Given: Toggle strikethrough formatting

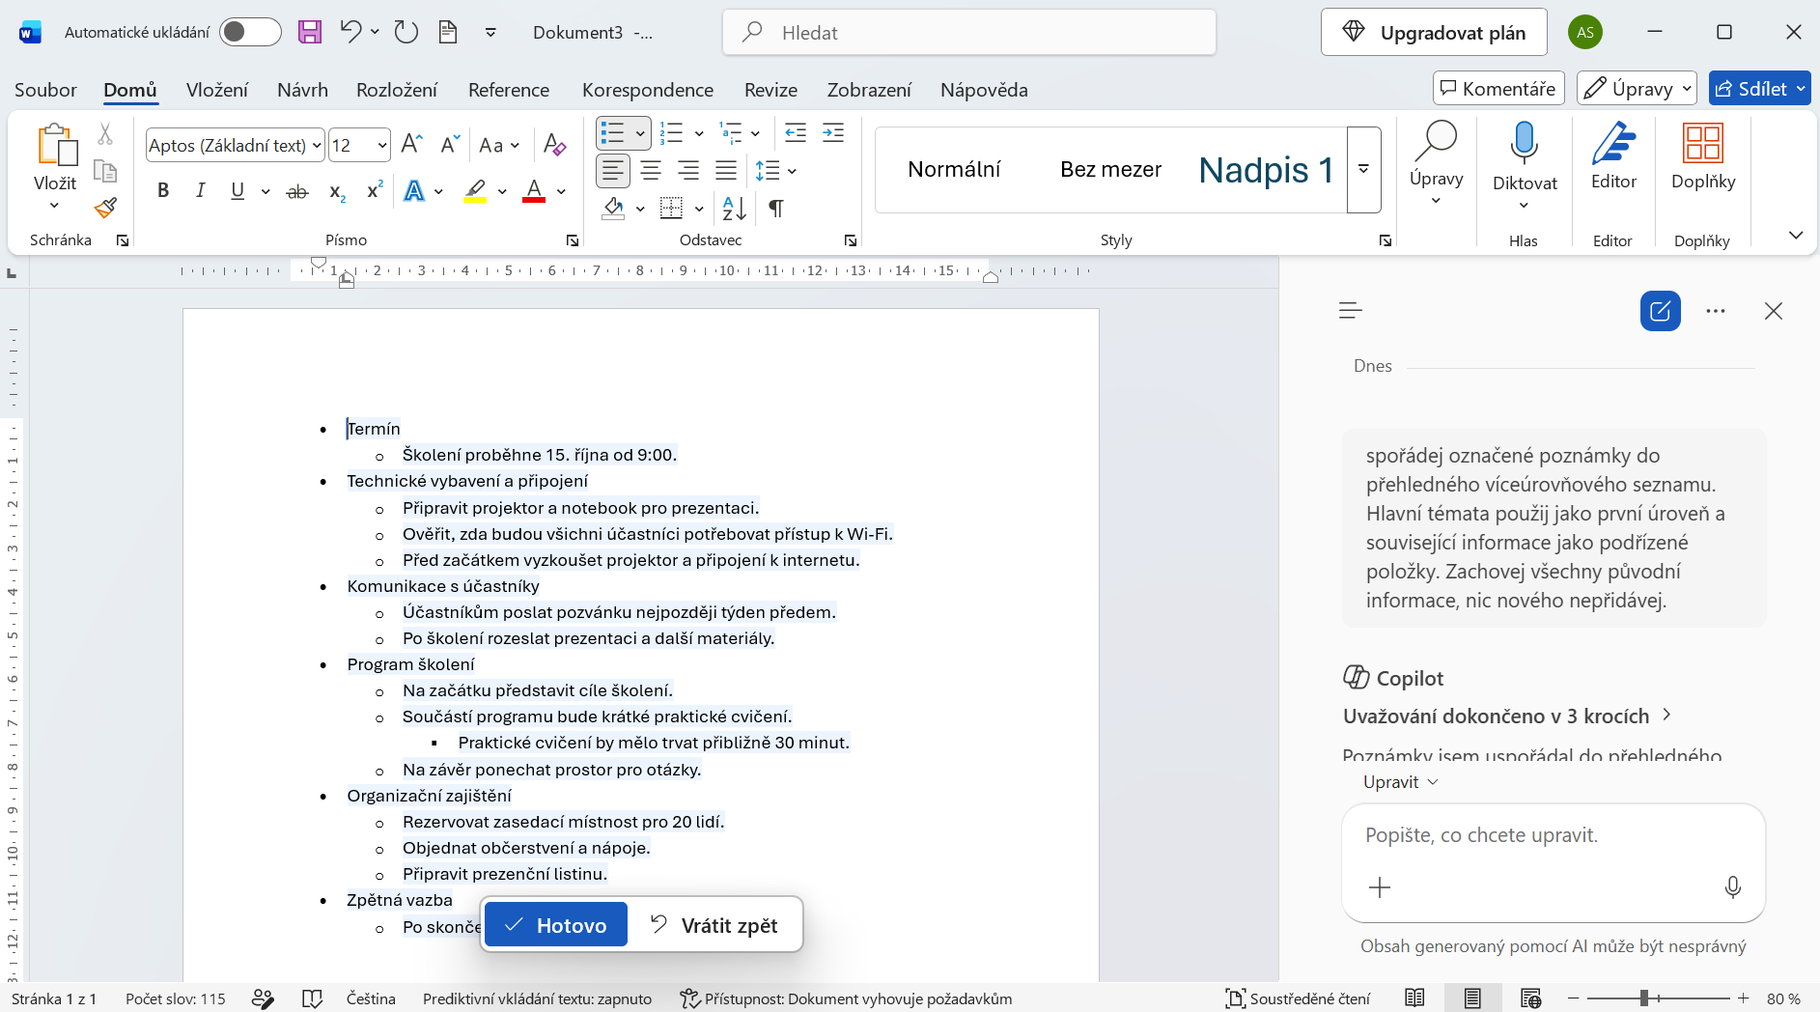Looking at the screenshot, I should pyautogui.click(x=297, y=192).
